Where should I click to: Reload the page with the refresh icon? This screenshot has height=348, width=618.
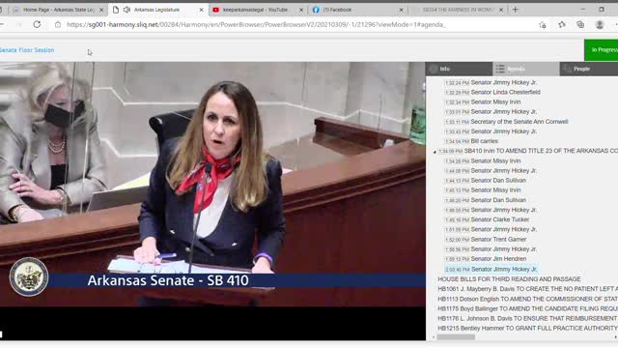[37, 24]
